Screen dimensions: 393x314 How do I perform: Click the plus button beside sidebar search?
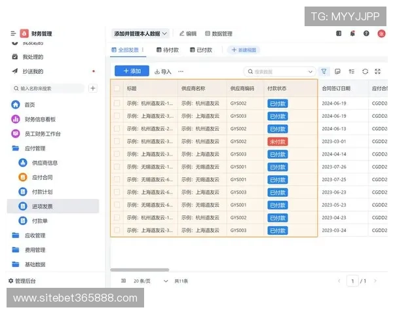tap(93, 88)
